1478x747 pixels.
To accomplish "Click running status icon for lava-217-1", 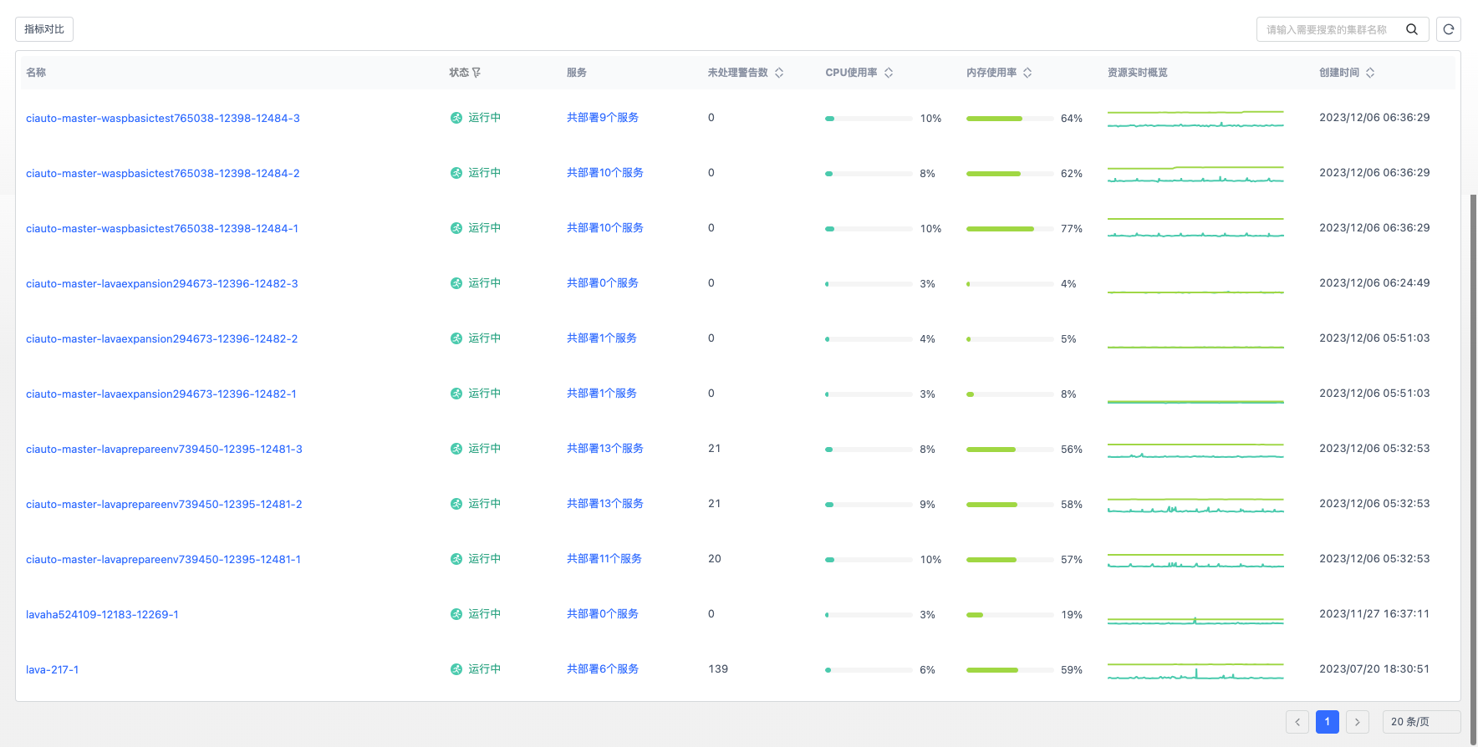I will point(456,669).
